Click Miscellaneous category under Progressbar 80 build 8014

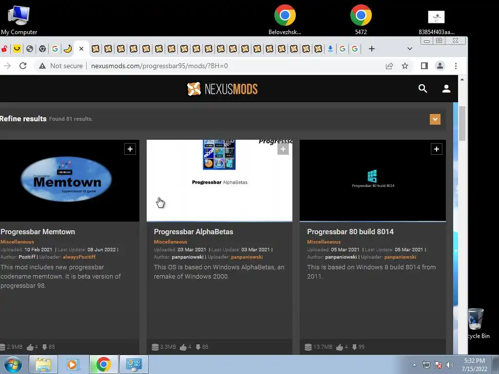tap(324, 242)
